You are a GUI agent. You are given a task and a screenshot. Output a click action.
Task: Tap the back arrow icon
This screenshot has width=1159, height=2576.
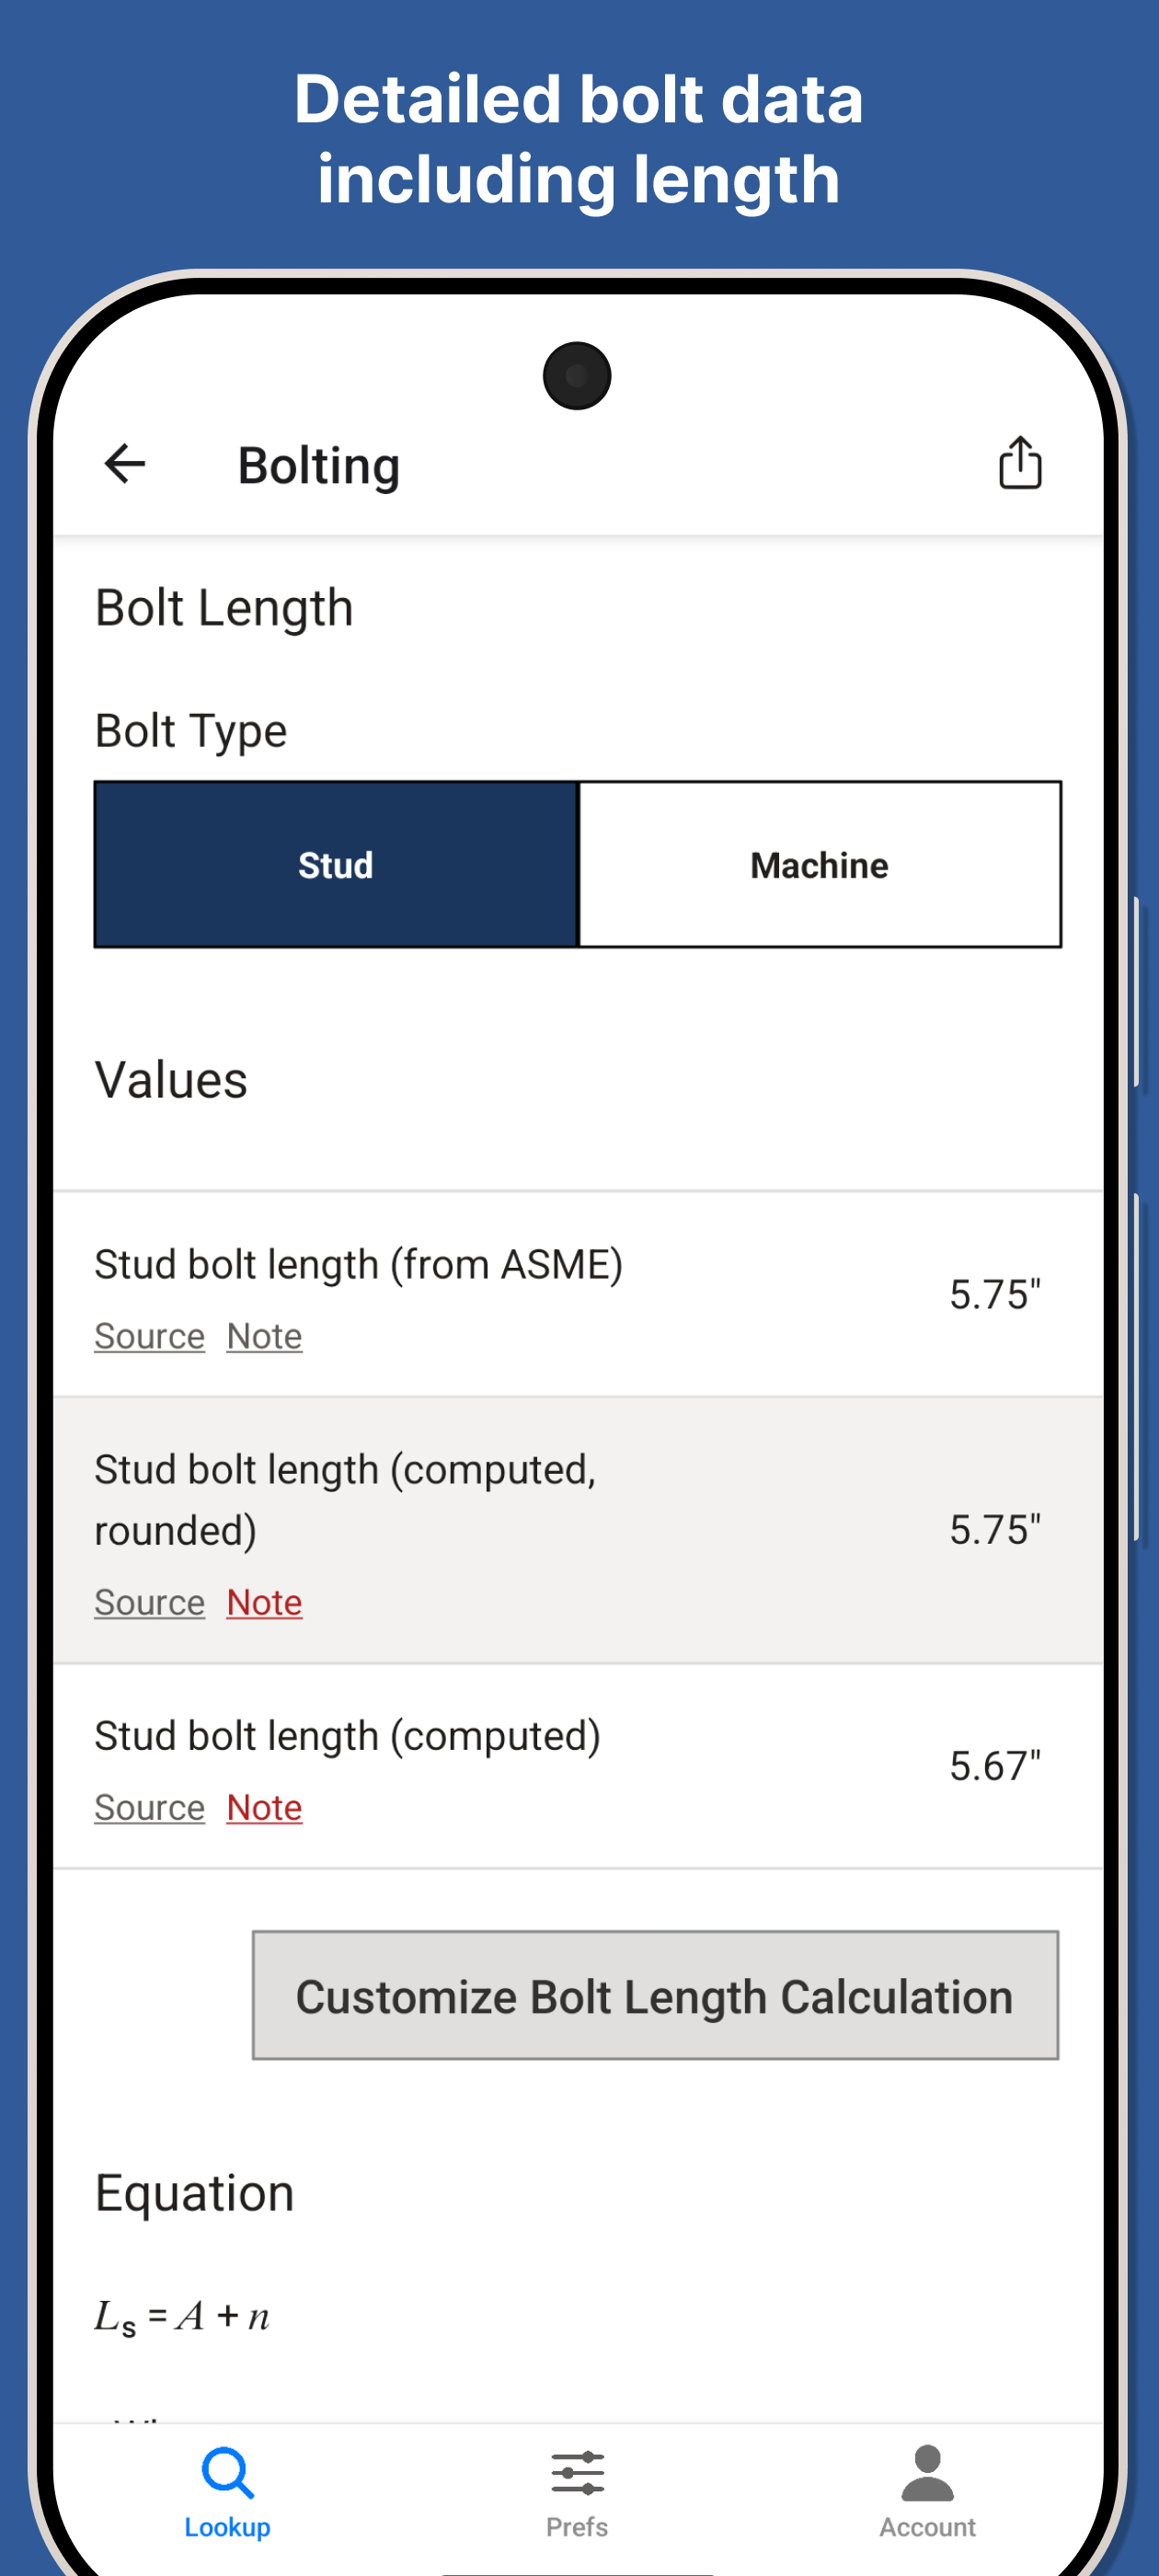coord(125,464)
